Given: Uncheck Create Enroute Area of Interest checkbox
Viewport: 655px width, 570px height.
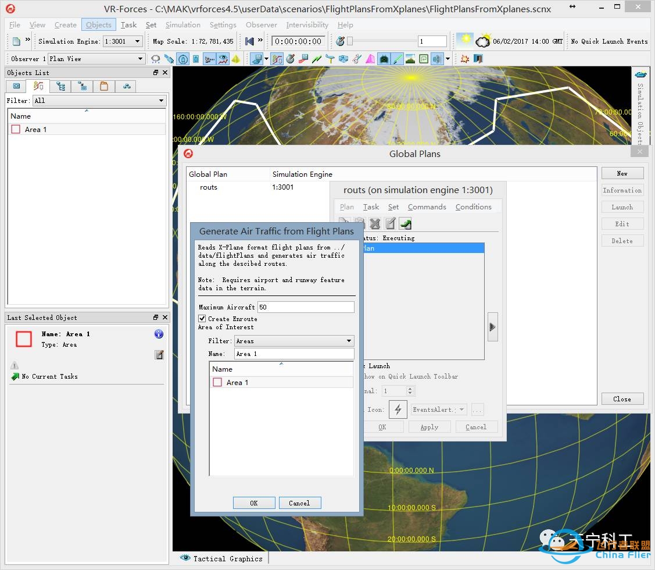Looking at the screenshot, I should point(202,319).
